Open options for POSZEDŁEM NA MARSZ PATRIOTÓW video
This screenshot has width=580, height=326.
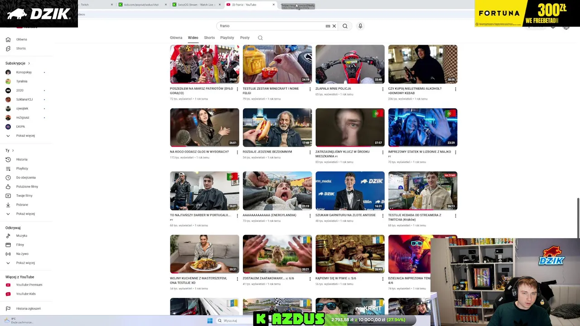(x=237, y=89)
